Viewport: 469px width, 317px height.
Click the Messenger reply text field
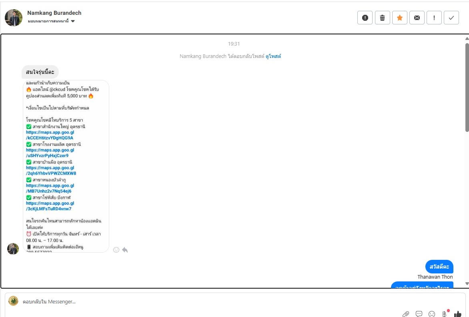[x=200, y=301]
